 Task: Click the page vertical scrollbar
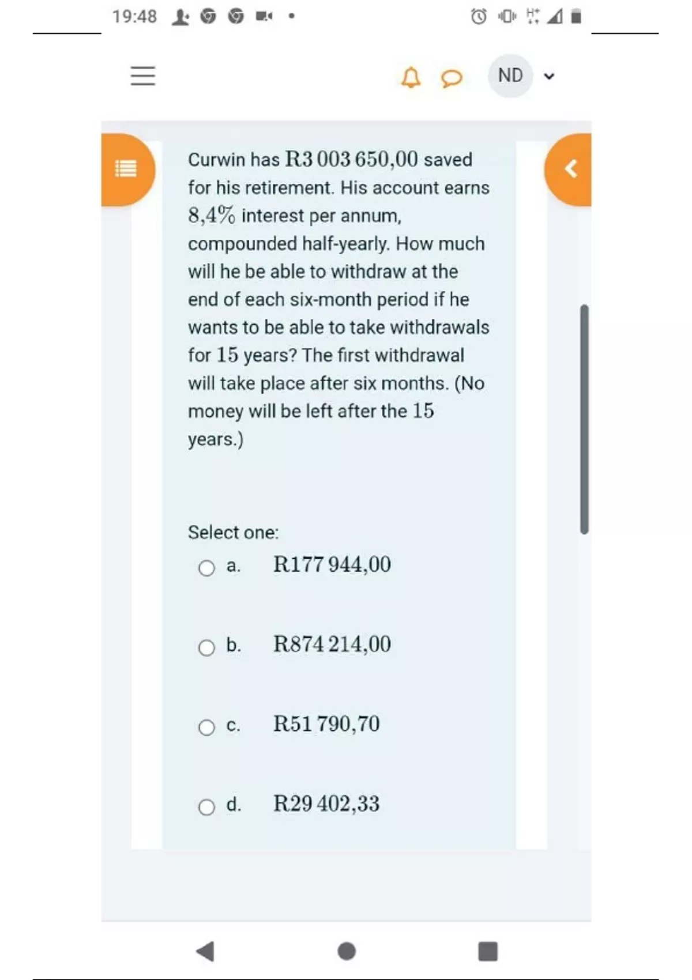click(x=584, y=419)
